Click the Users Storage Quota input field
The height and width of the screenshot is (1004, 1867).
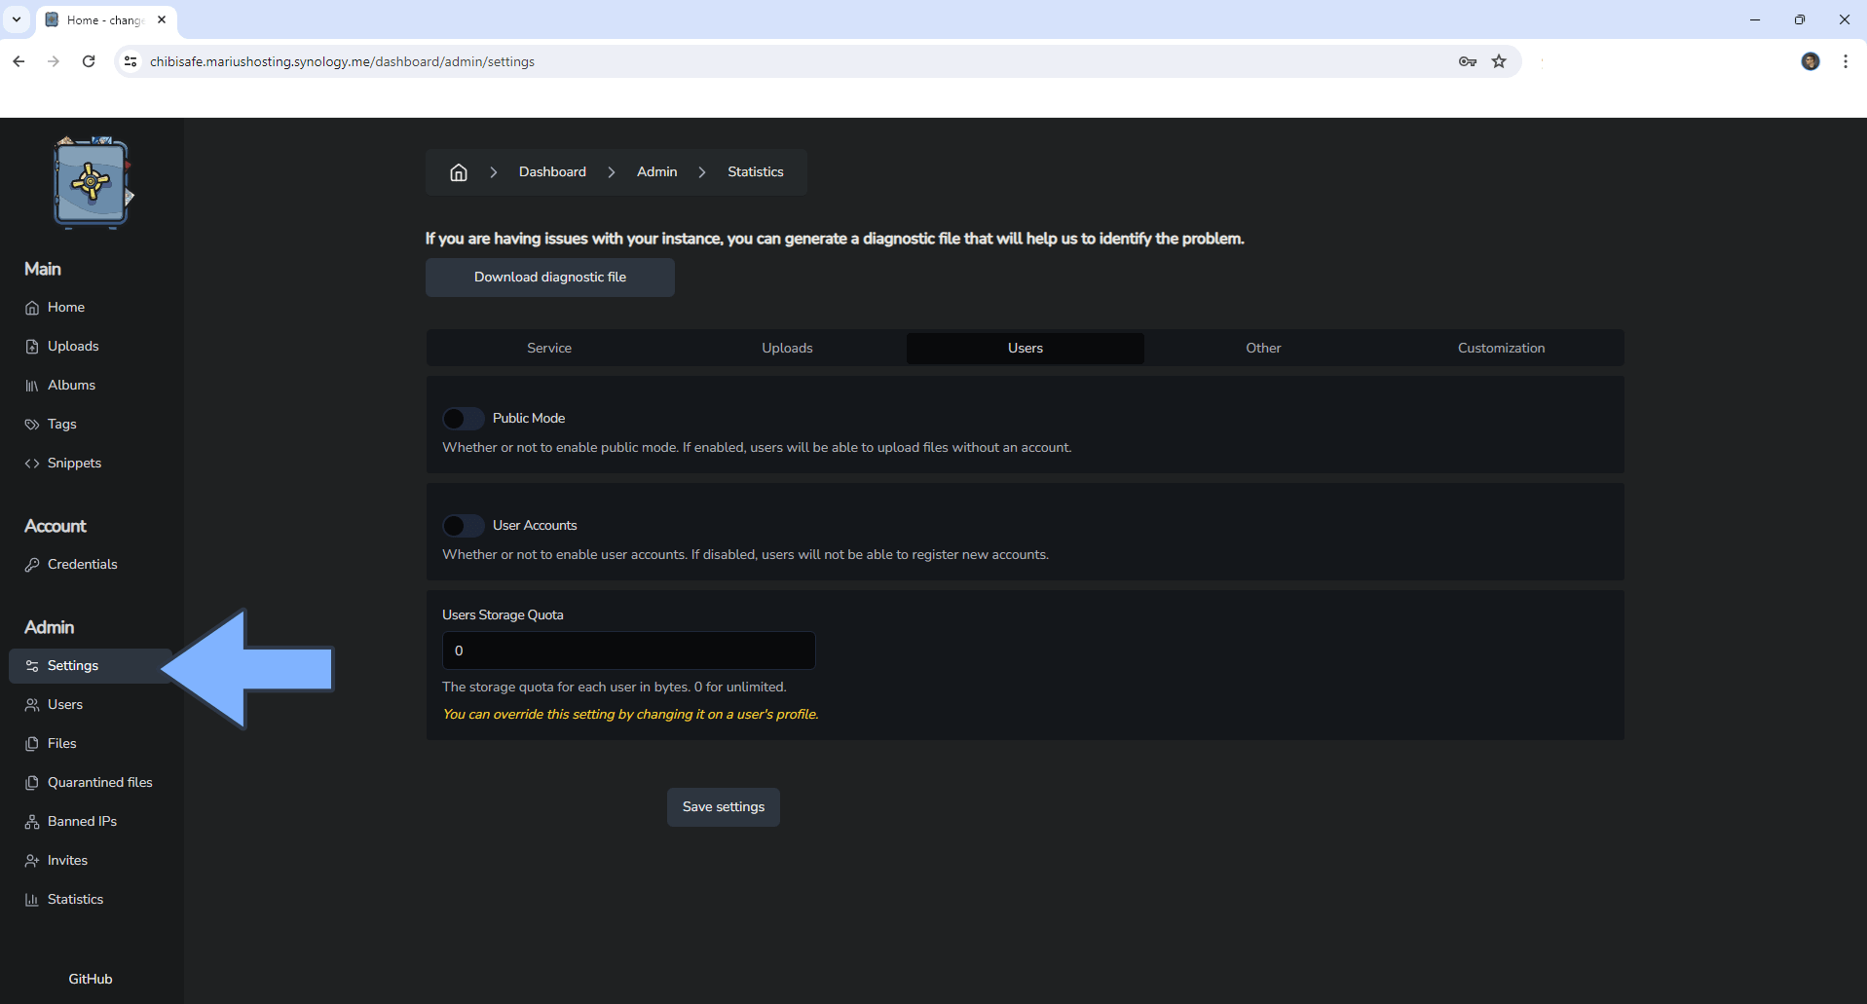point(628,650)
